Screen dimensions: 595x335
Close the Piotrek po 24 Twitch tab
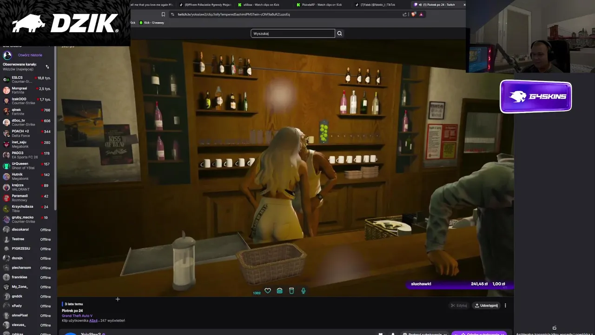tap(464, 5)
